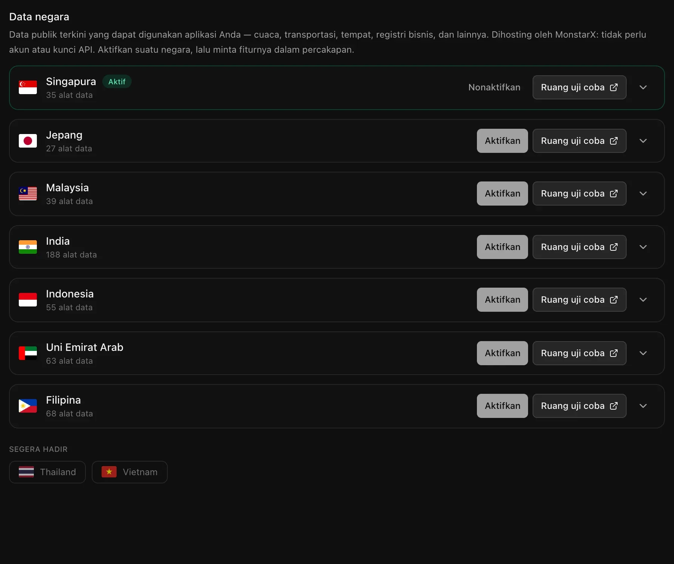This screenshot has height=564, width=674.
Task: Select the Vietnam coming-soon chip
Action: [130, 472]
